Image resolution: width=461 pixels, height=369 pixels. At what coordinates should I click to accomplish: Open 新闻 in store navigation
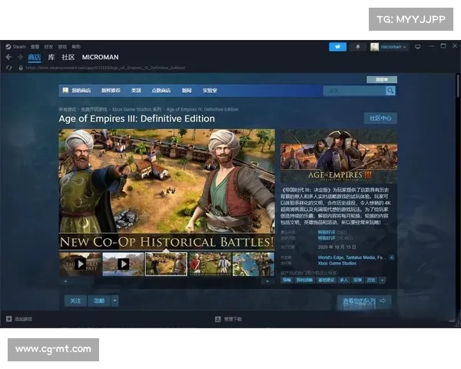tap(187, 91)
